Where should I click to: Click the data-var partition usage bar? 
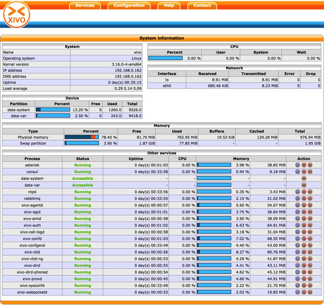point(53,116)
